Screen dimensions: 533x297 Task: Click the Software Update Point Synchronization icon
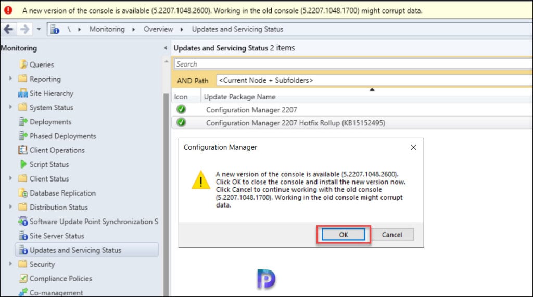(x=23, y=221)
